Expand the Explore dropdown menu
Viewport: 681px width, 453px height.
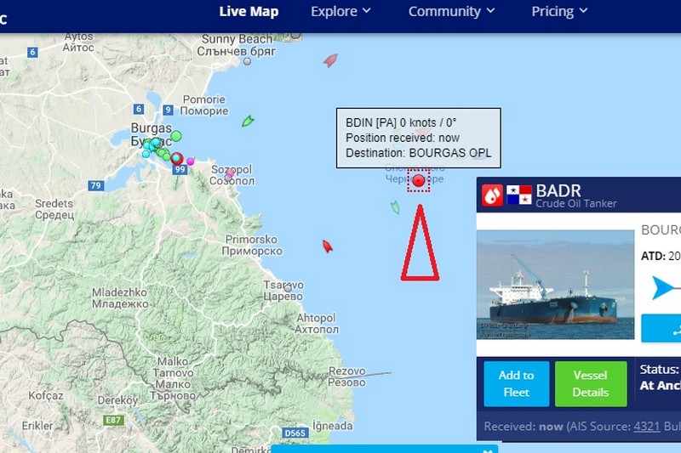point(340,11)
